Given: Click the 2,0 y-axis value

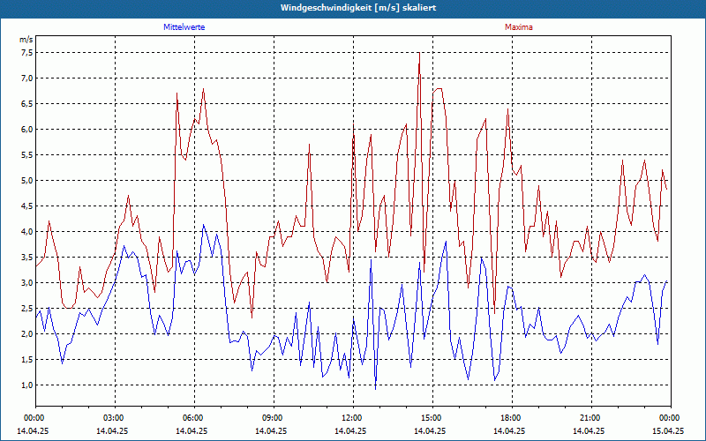Looking at the screenshot, I should point(27,334).
